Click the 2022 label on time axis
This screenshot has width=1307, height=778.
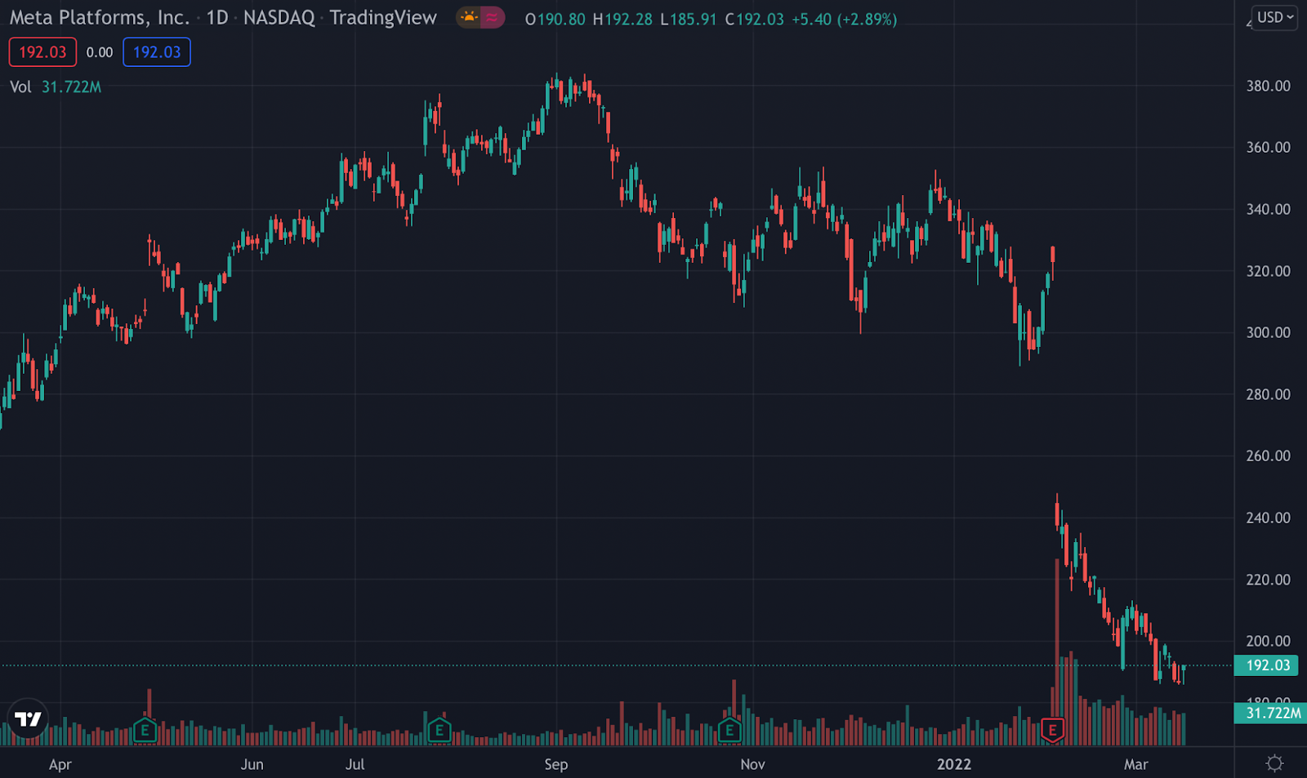tap(954, 764)
